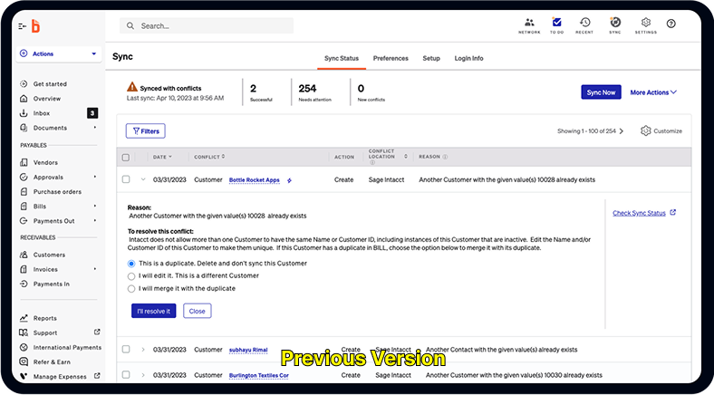
Task: Open Vendors in sidebar
Action: 45,162
